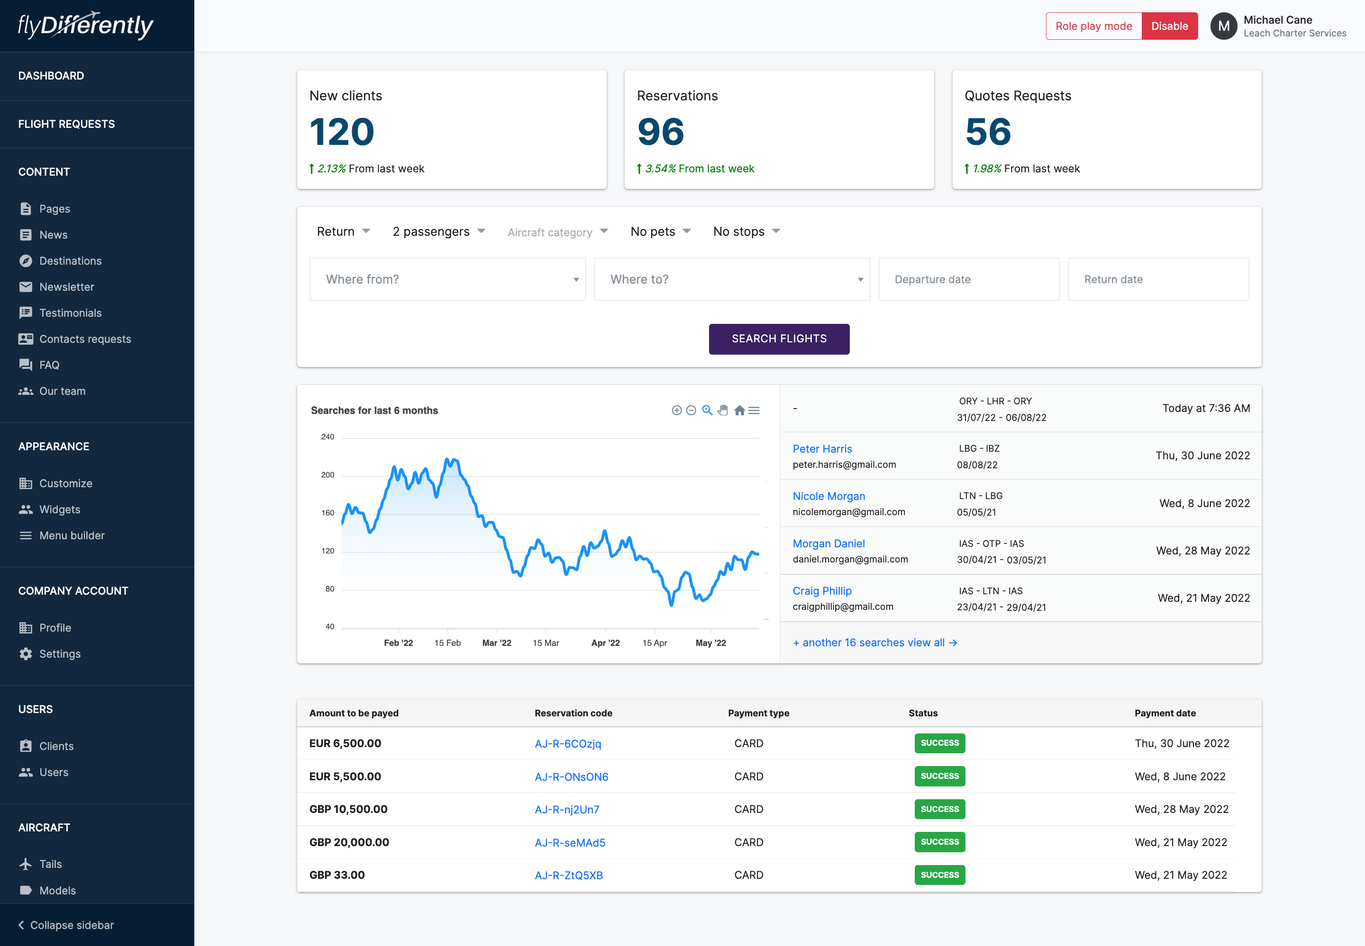
Task: Click the Settings gear icon in sidebar
Action: (x=26, y=654)
